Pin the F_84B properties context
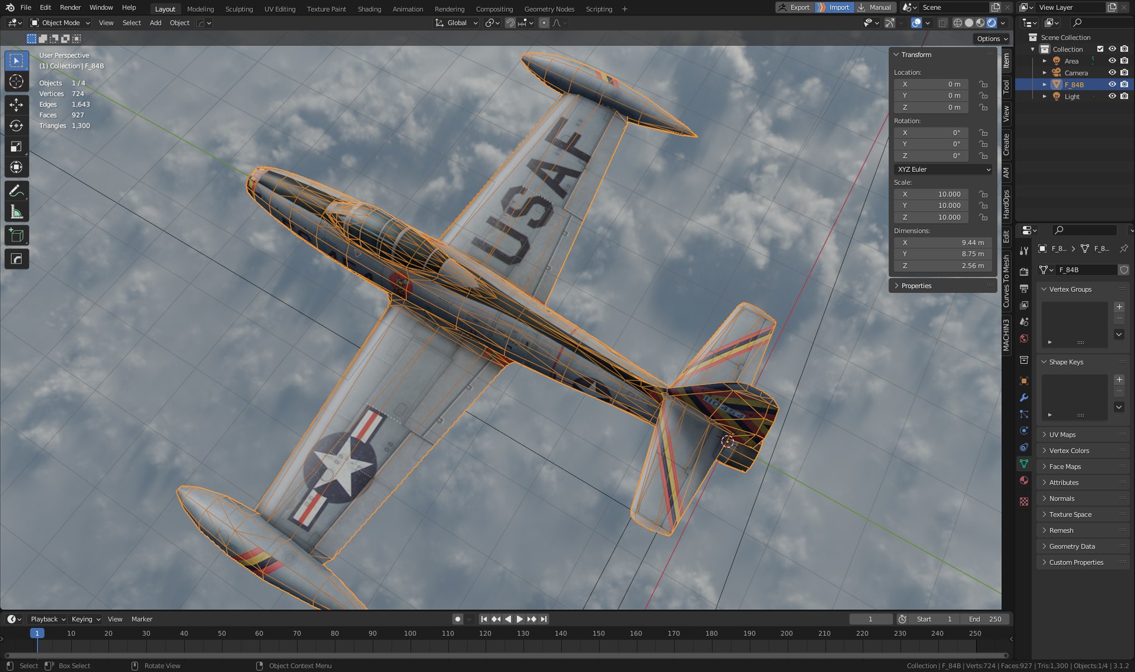The width and height of the screenshot is (1135, 672). (x=1123, y=248)
